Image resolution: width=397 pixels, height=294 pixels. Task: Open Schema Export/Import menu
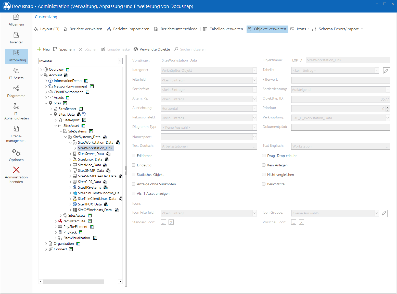337,29
